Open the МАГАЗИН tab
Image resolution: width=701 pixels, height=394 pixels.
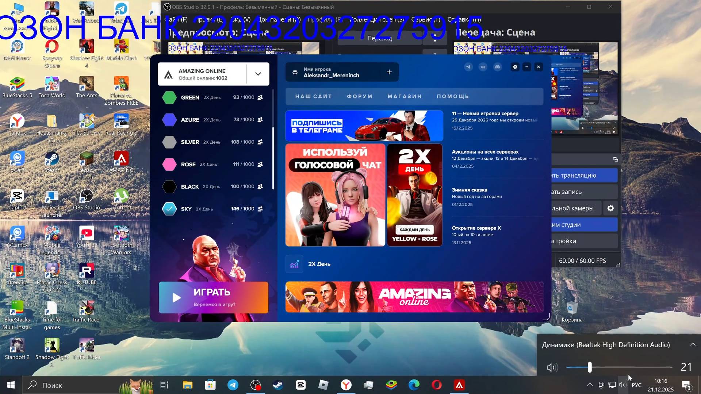(x=405, y=97)
